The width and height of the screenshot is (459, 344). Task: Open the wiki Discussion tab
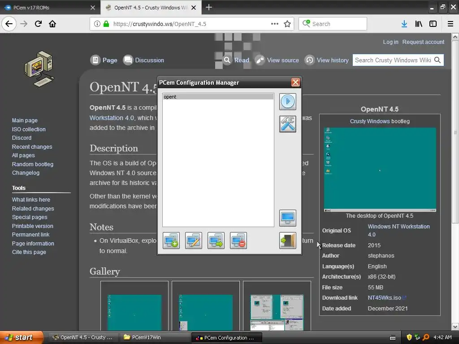click(143, 60)
